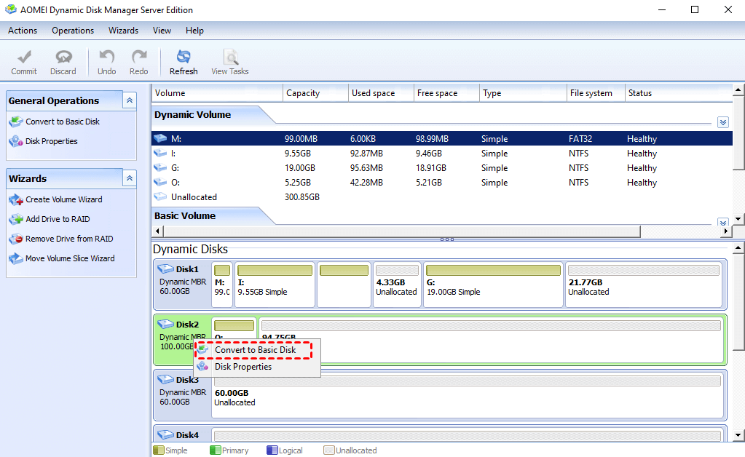Viewport: 745px width, 457px height.
Task: Open the Add Drive to RAID wizard
Action: 58,219
